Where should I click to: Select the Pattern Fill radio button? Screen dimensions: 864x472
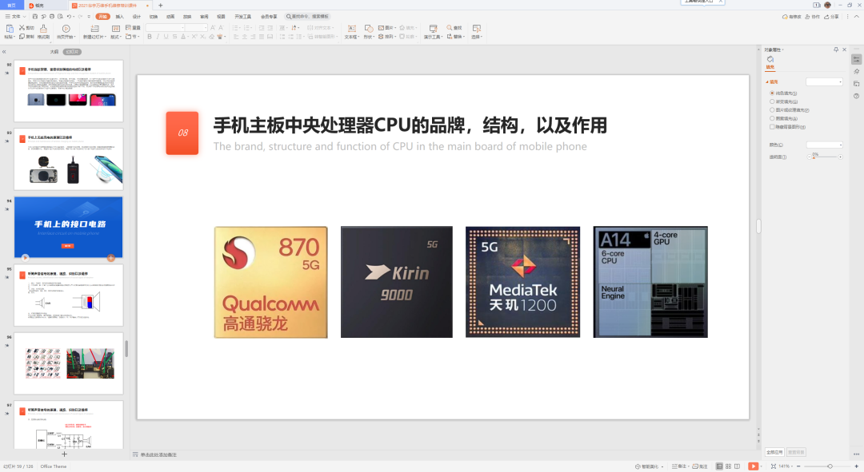(772, 117)
